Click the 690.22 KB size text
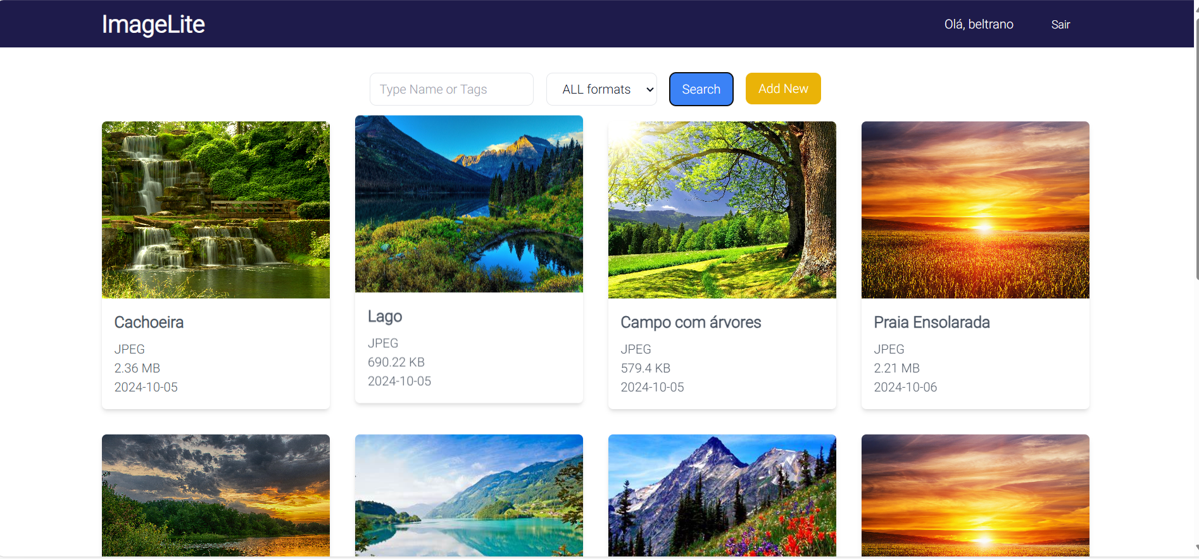The image size is (1199, 559). click(396, 362)
